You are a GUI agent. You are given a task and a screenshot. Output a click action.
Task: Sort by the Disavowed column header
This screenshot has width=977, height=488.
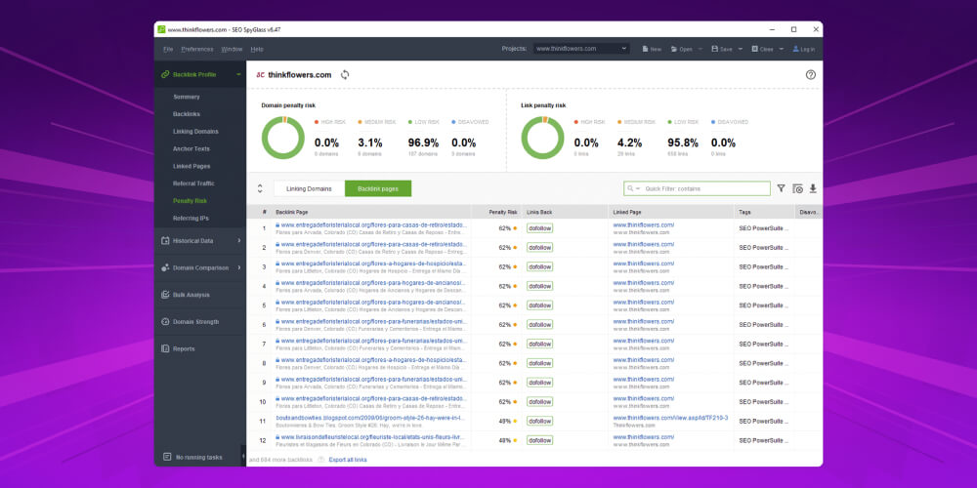(x=809, y=212)
